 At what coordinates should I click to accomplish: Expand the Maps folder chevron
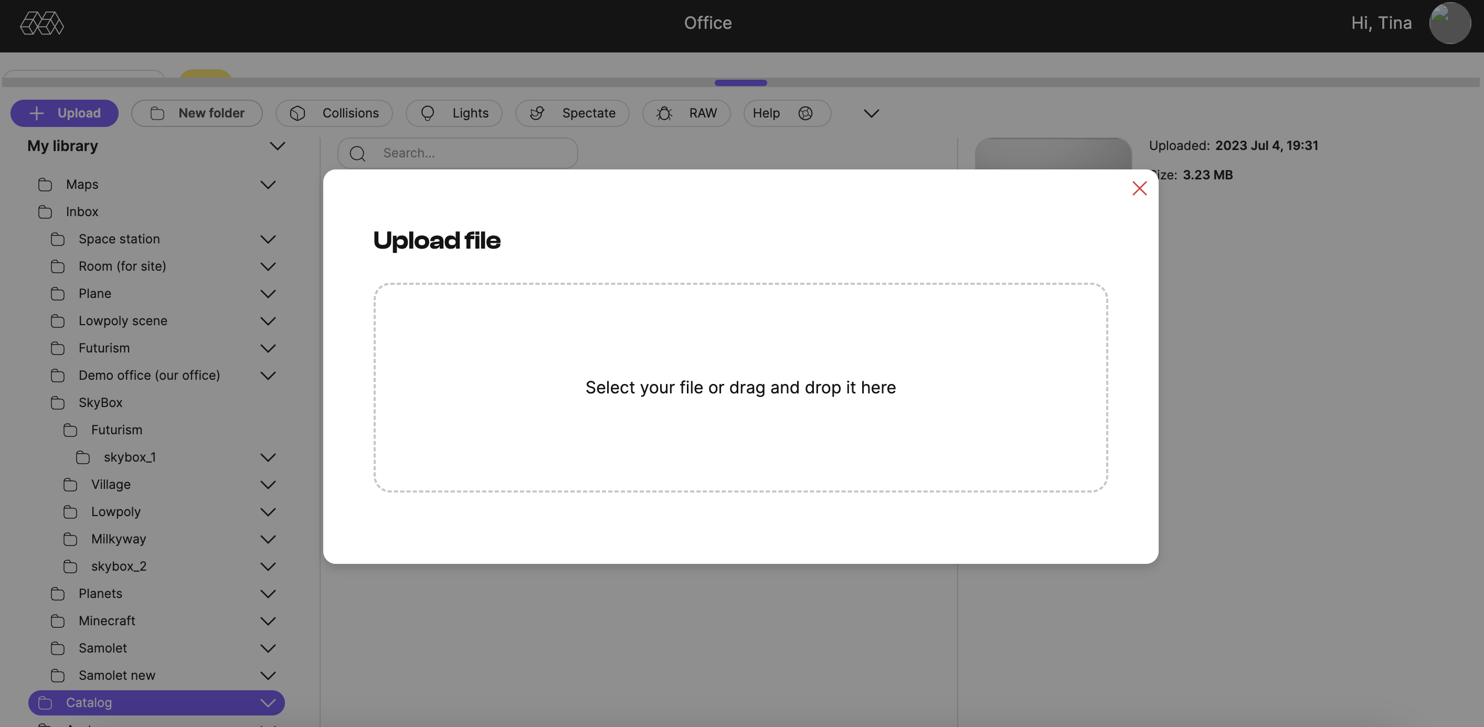[268, 185]
